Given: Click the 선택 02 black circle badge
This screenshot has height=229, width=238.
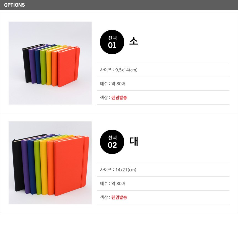Looking at the screenshot, I should [112, 142].
